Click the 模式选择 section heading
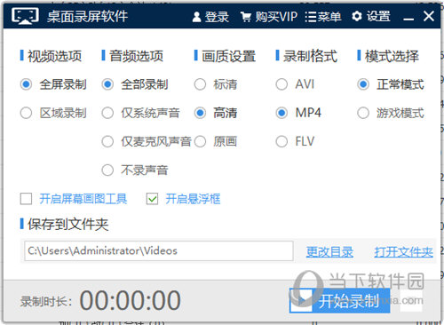The height and width of the screenshot is (325, 444). 392,56
